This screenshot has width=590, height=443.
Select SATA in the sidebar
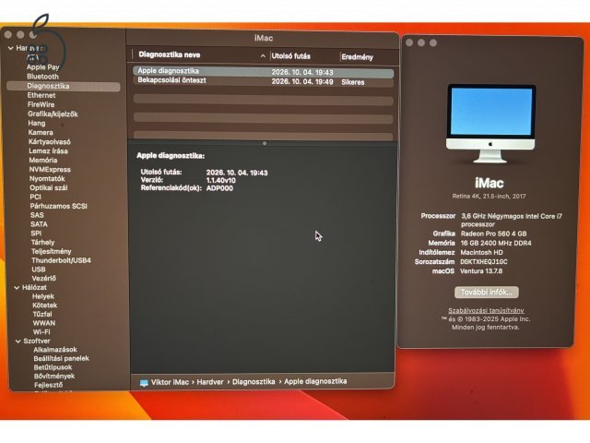39,224
